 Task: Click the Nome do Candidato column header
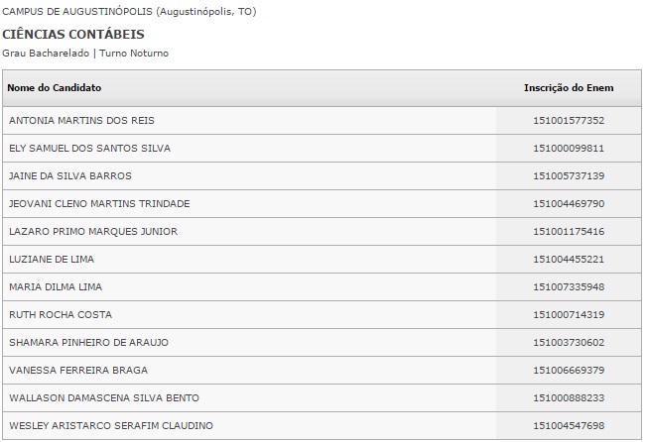(55, 88)
